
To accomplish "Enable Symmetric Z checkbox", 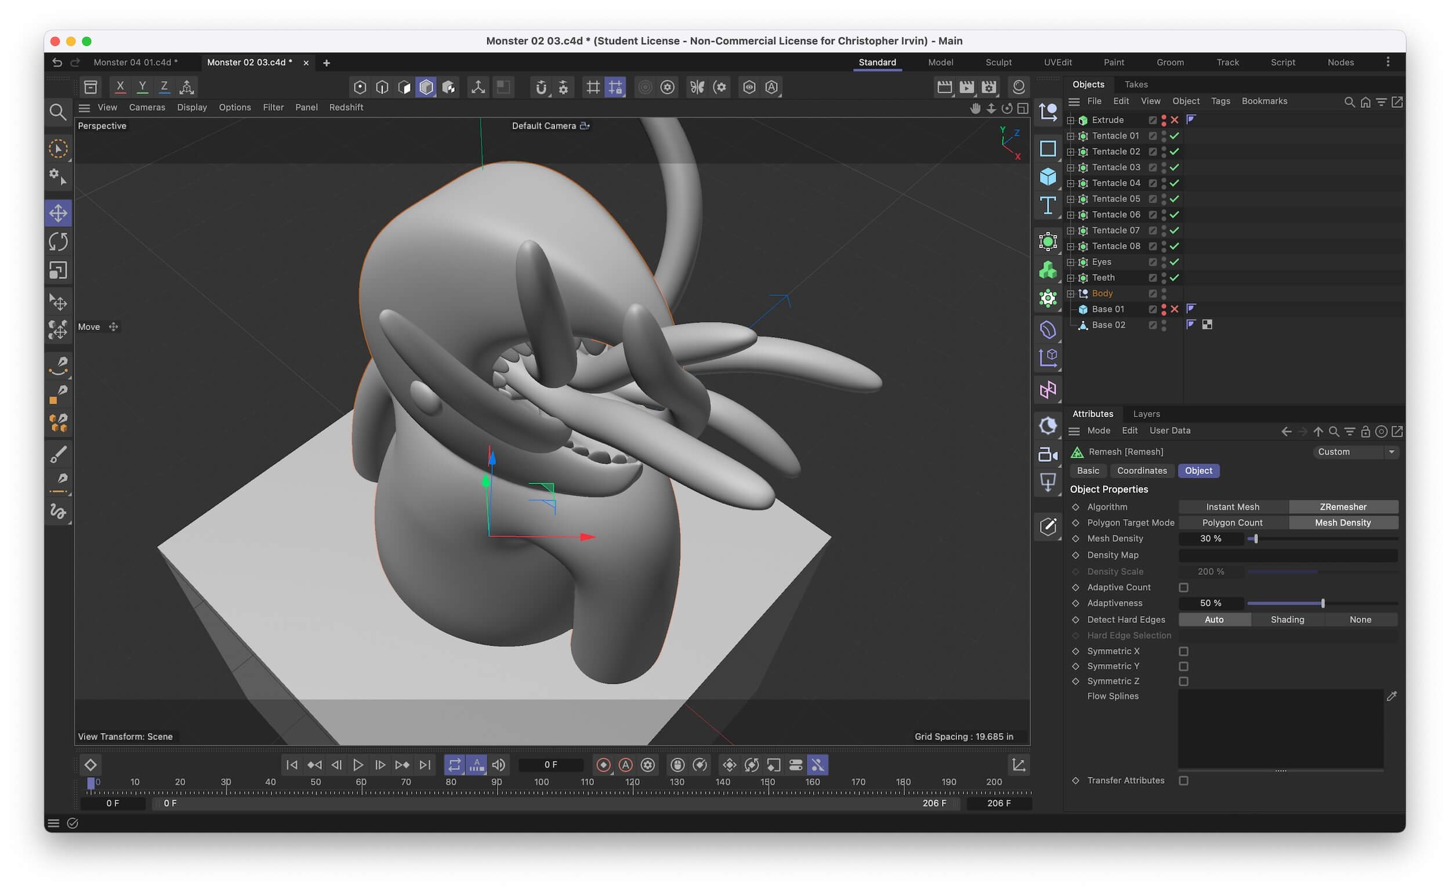I will point(1183,681).
